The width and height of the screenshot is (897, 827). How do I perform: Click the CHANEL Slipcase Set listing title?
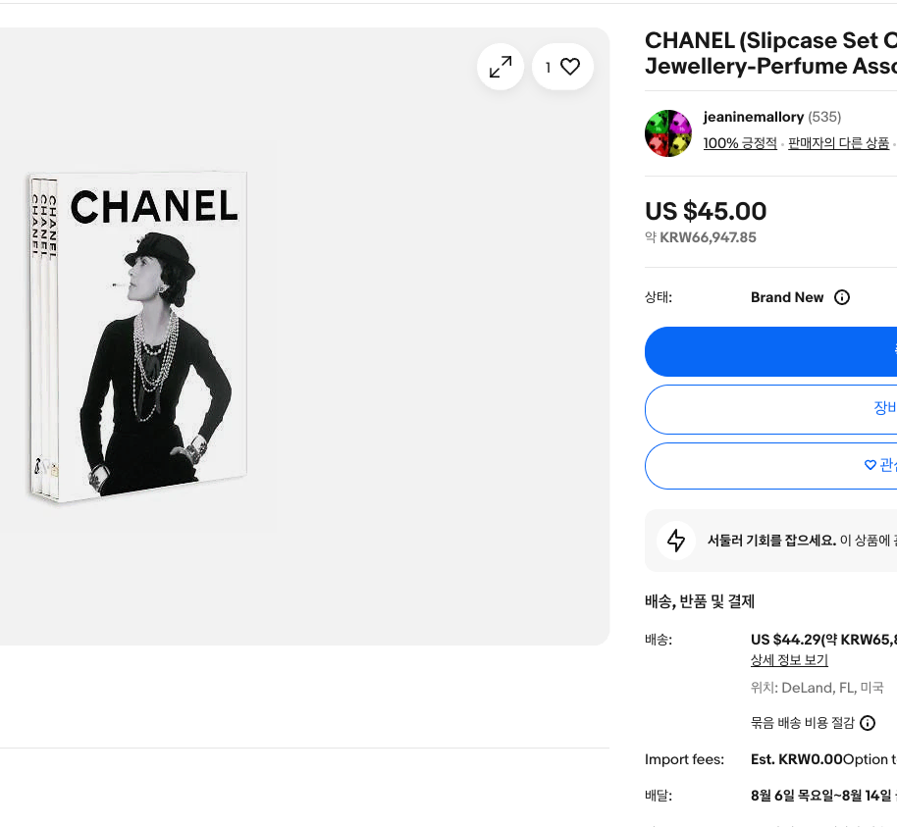[x=770, y=53]
